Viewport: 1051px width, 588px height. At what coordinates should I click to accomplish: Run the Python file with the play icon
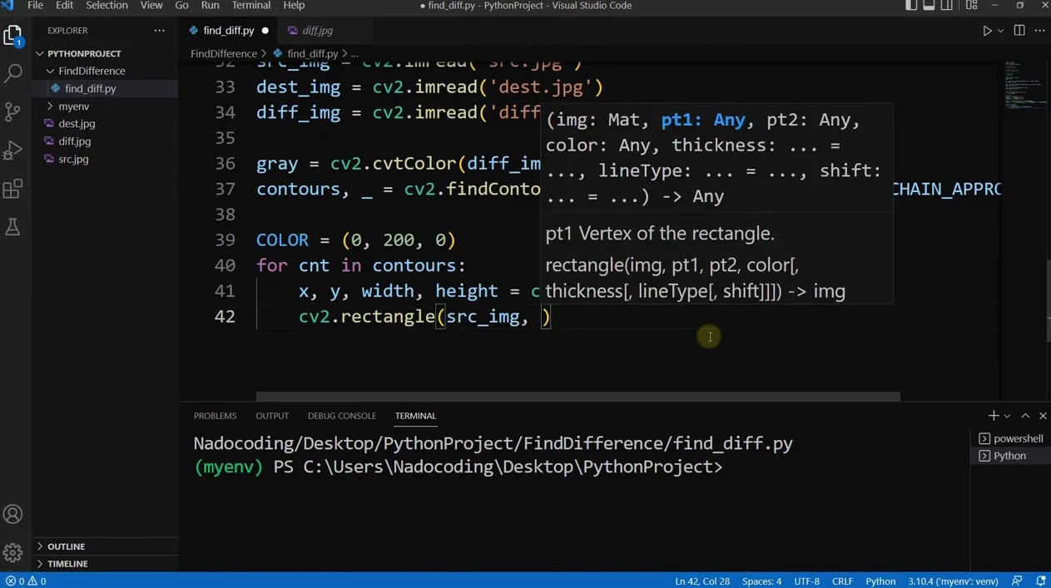click(987, 31)
